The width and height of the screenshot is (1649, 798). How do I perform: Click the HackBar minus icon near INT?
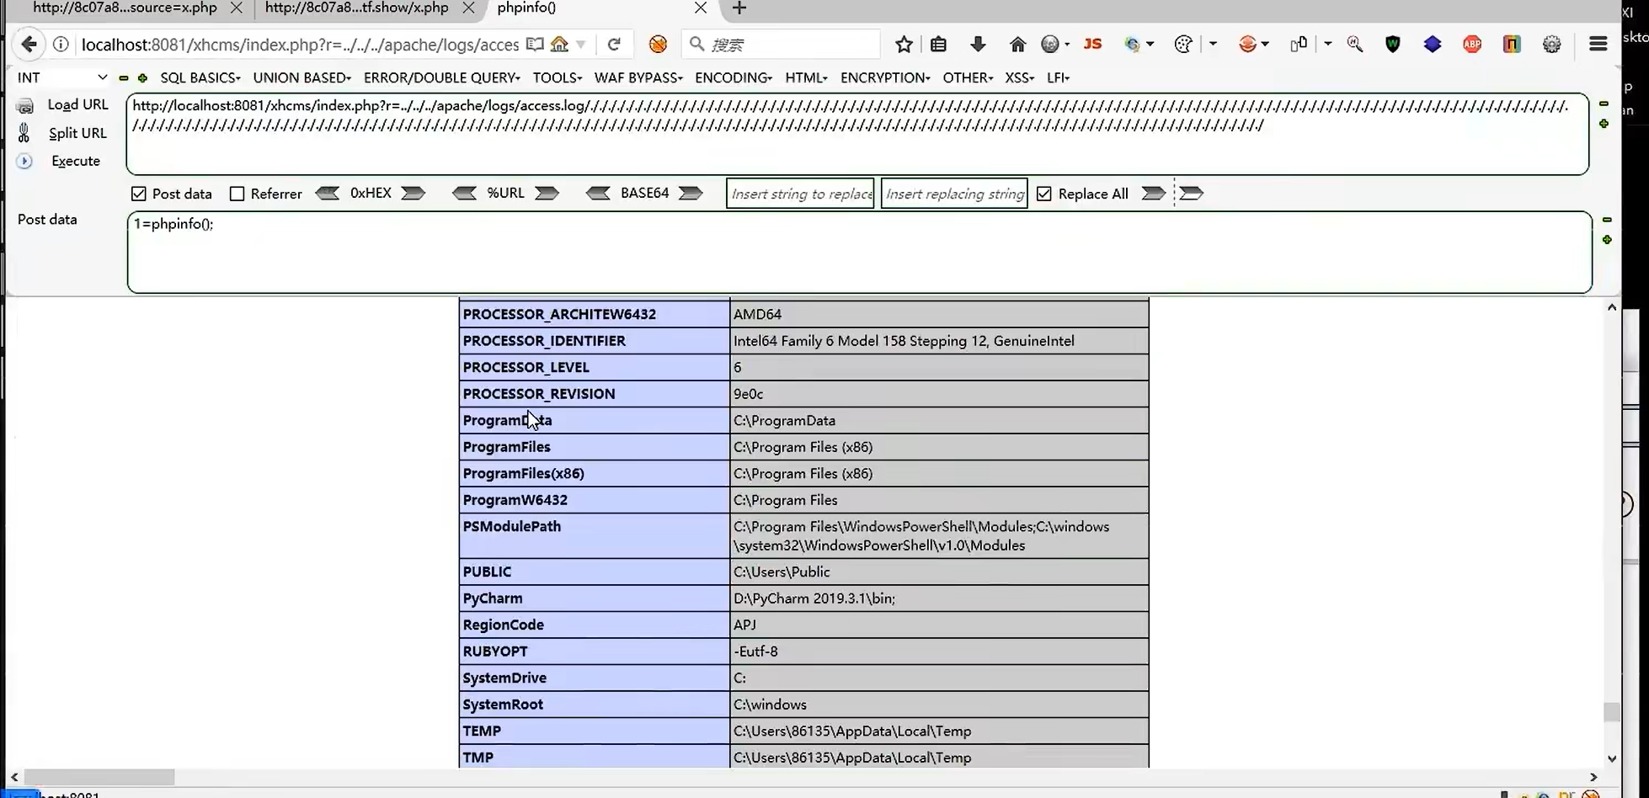(124, 78)
